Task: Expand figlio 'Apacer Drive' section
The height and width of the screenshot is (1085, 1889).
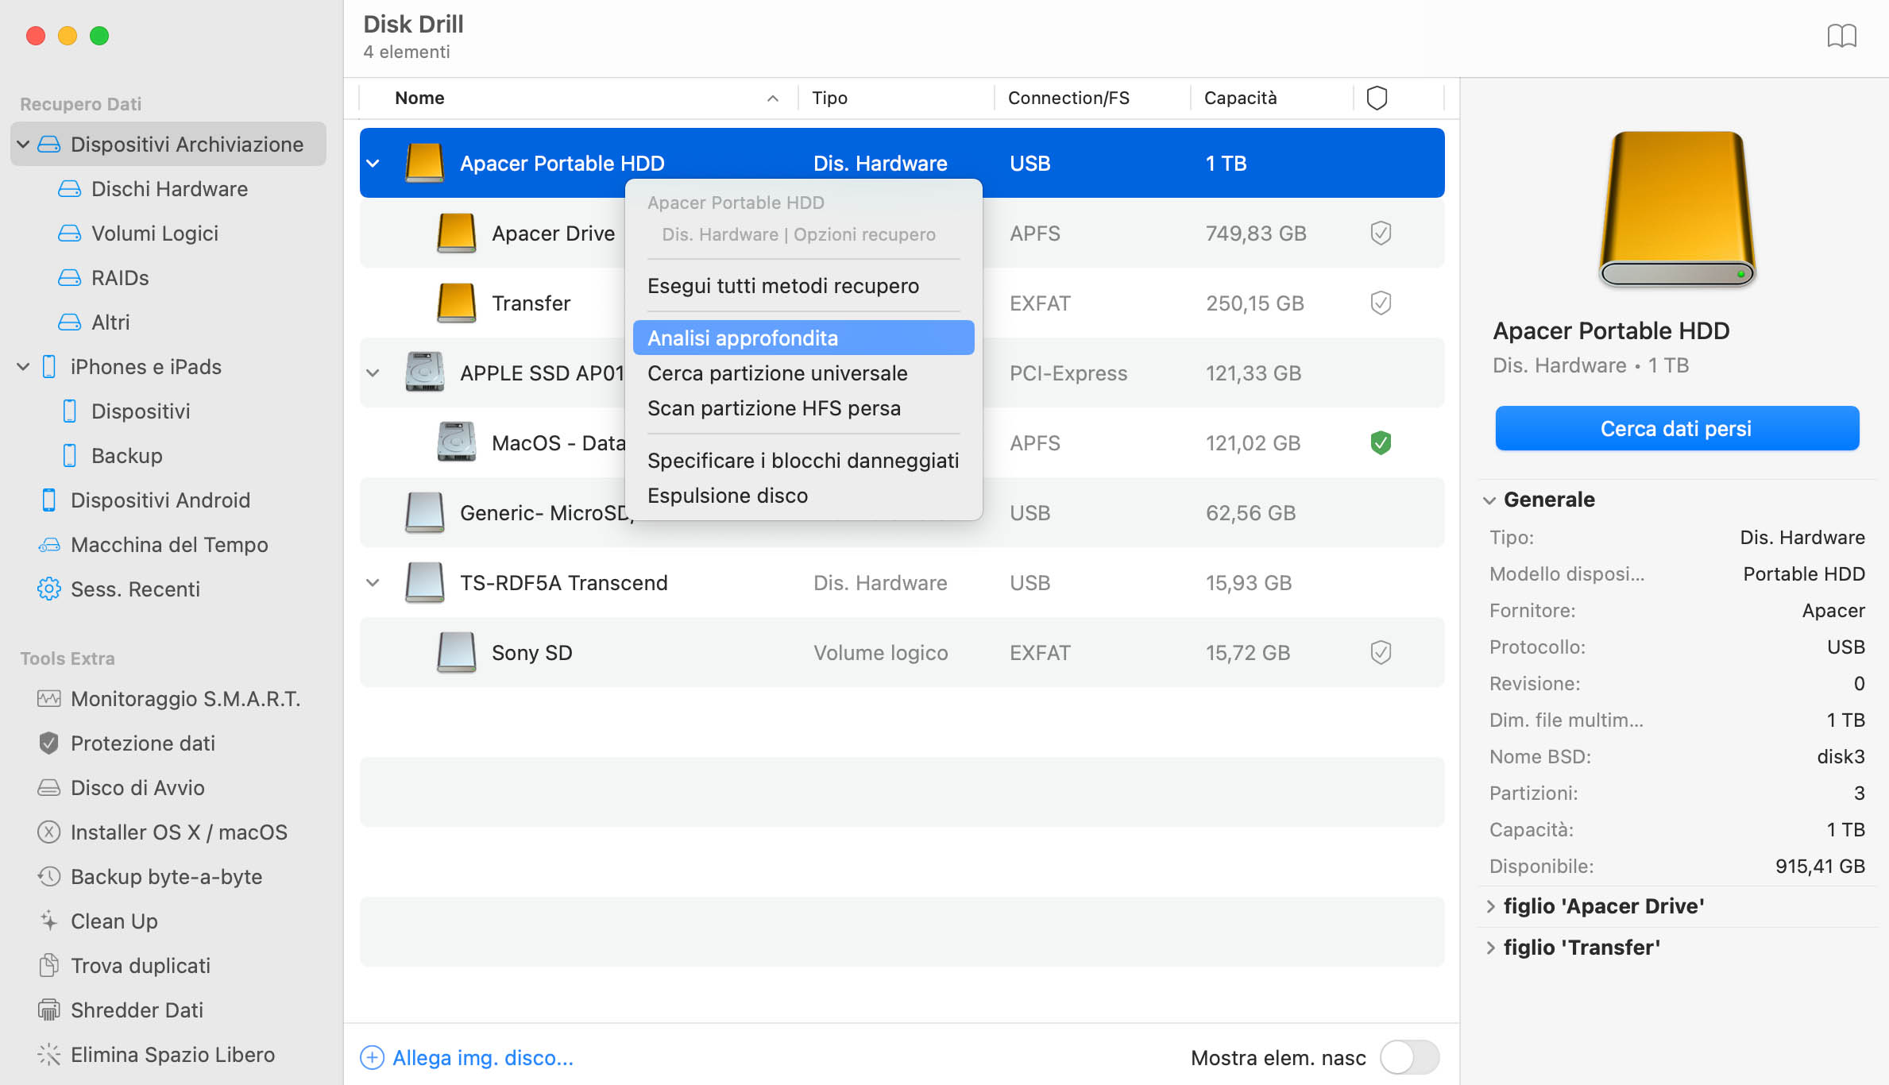Action: pyautogui.click(x=1490, y=906)
